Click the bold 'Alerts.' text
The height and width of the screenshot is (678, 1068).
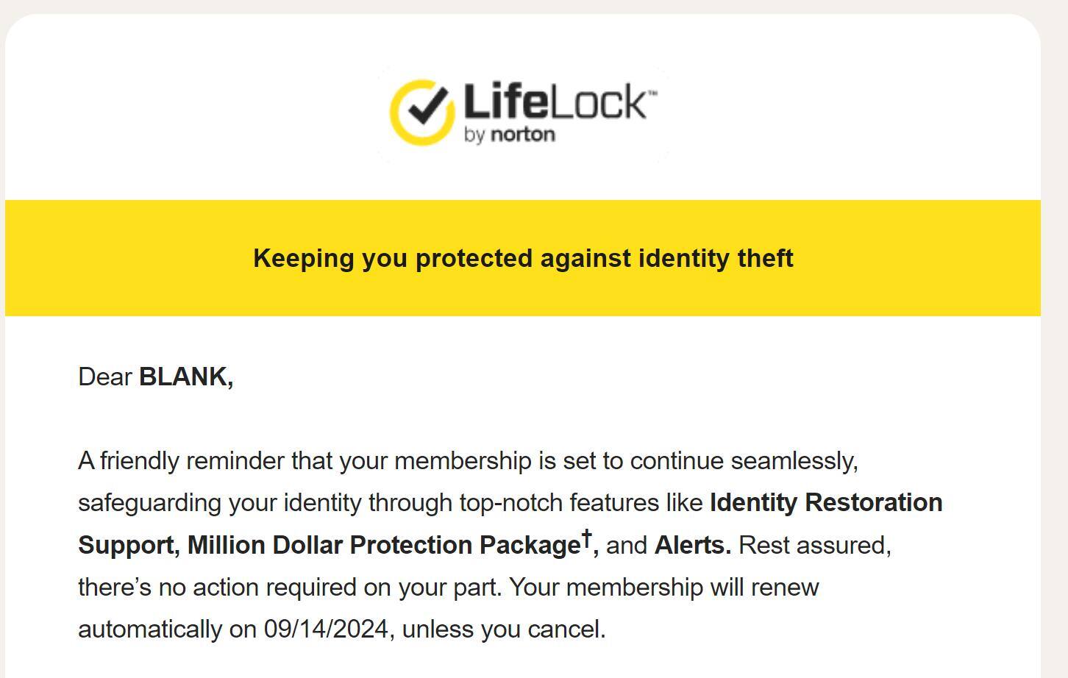[692, 545]
